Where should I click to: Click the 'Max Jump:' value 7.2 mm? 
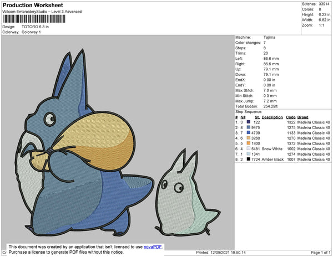[x=270, y=101]
